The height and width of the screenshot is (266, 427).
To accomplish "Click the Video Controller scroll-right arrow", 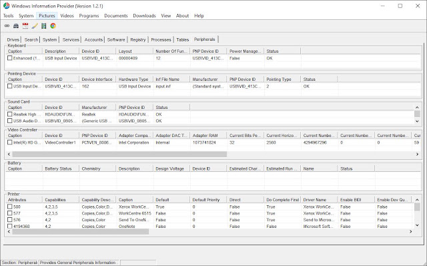I will pyautogui.click(x=417, y=154).
